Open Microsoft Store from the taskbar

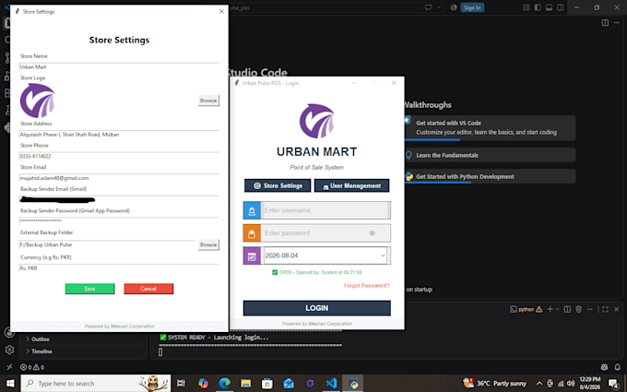point(267,383)
